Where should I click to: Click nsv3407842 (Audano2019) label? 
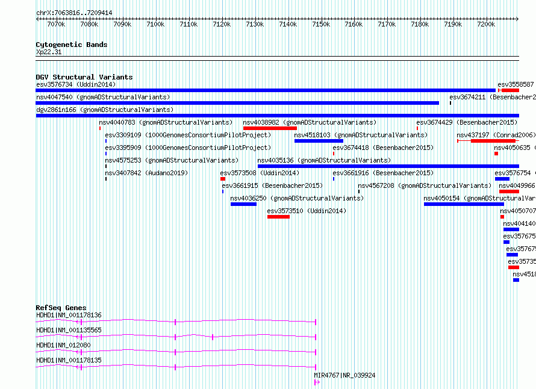146,173
